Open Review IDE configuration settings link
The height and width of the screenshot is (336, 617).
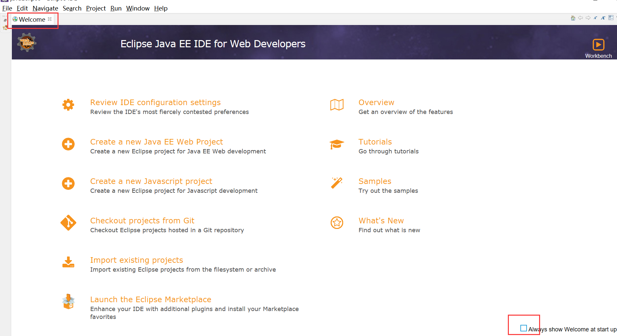(155, 102)
